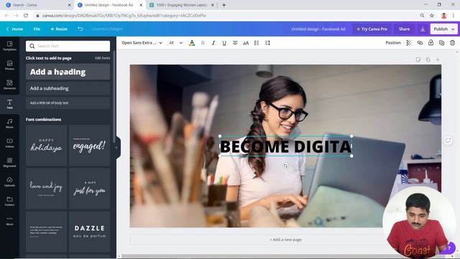
Task: Open the More sidebar options
Action: pyautogui.click(x=9, y=220)
